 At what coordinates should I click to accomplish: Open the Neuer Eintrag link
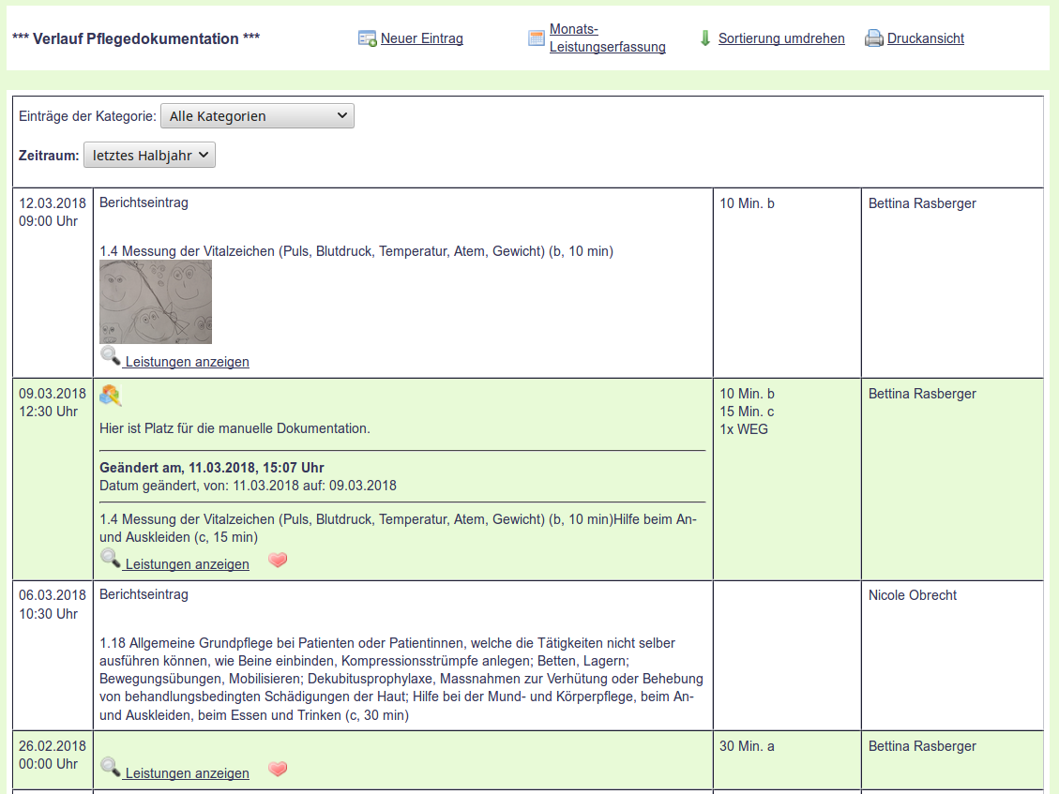tap(421, 38)
